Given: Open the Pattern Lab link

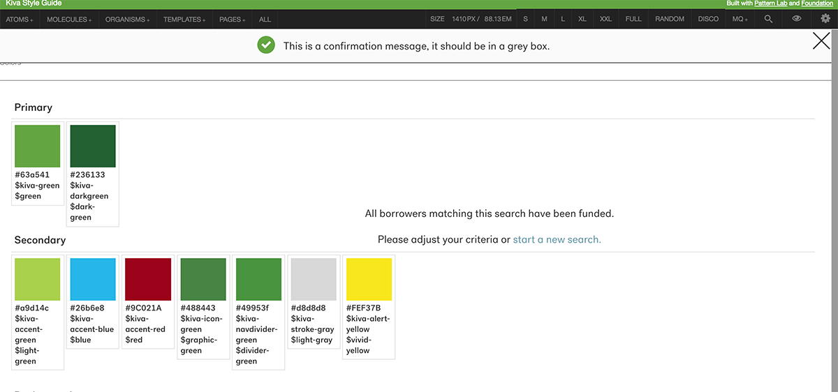Looking at the screenshot, I should pyautogui.click(x=771, y=3).
